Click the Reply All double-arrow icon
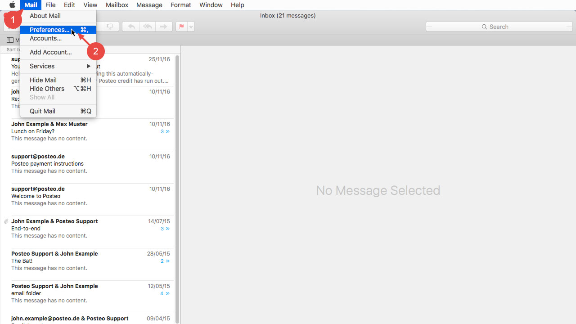This screenshot has width=576, height=324. tap(147, 26)
